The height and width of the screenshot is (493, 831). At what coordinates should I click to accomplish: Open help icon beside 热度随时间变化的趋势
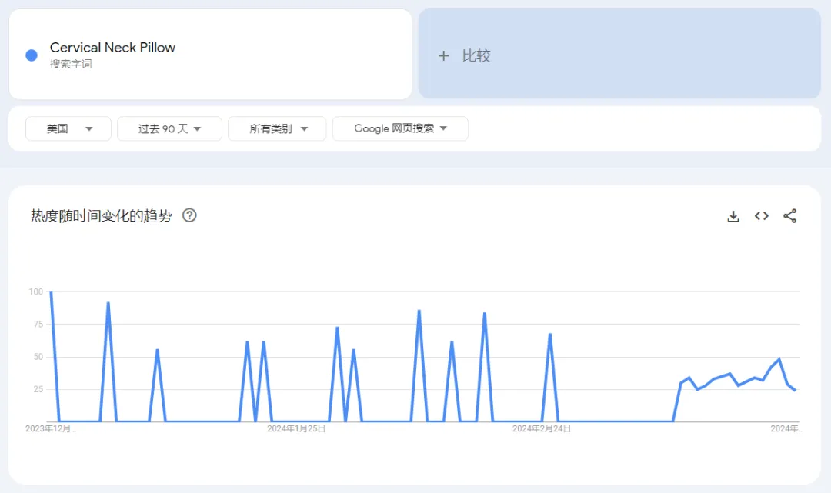tap(189, 215)
